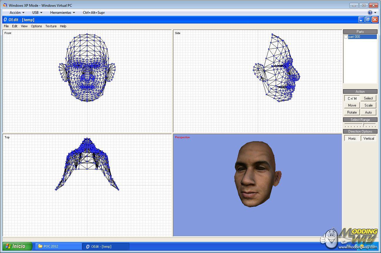Screen dimensions: 381x253
Task: Click the Scale action button
Action: pos(368,105)
